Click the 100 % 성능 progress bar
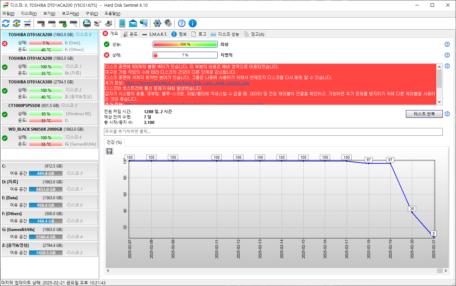This screenshot has width=456, height=286. (x=185, y=44)
